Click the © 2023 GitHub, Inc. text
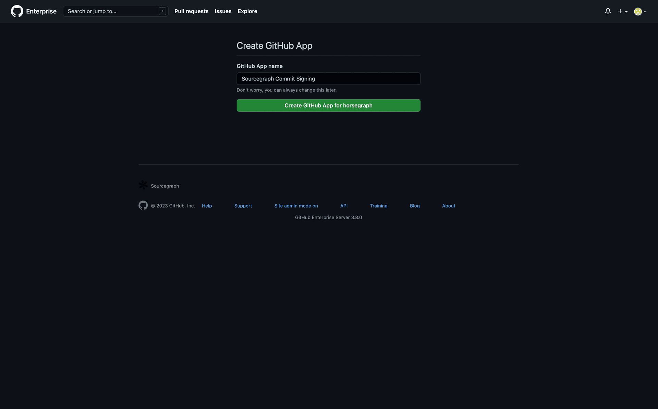The width and height of the screenshot is (658, 409). 173,206
